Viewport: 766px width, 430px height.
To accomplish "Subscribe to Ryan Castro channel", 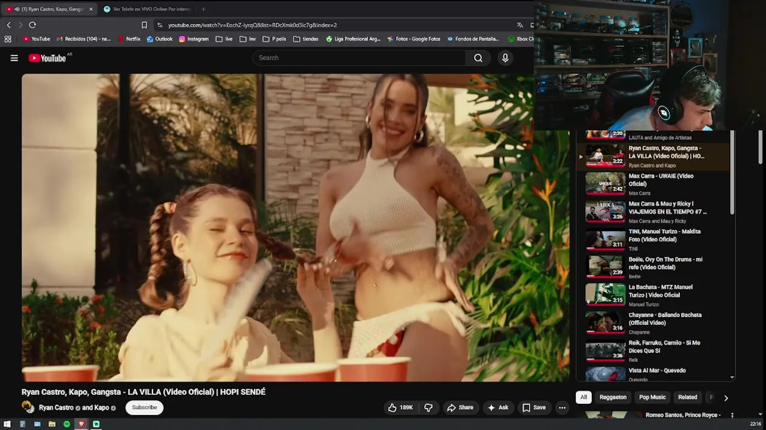I will [144, 407].
